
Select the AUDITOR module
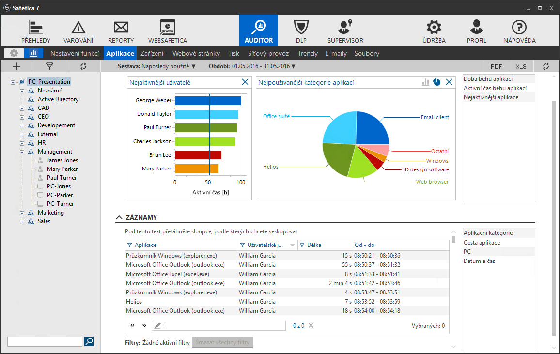[x=259, y=31]
